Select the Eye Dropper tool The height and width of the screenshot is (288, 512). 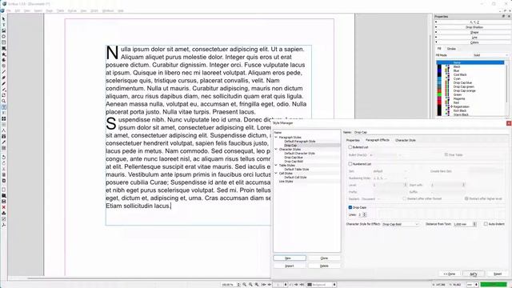(3, 142)
